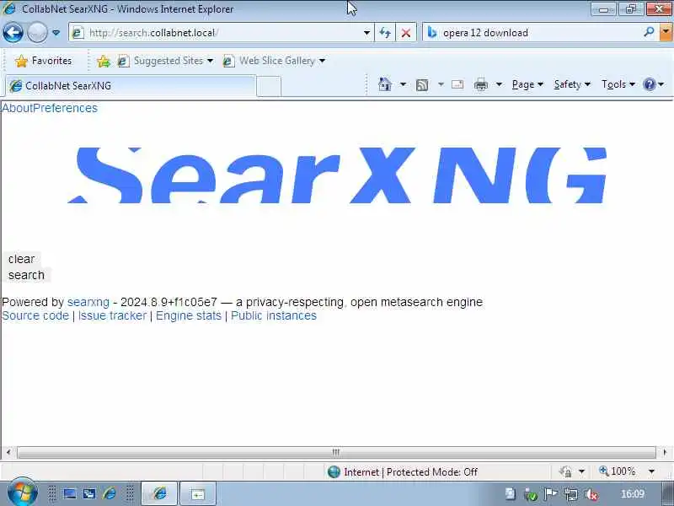
Task: Go back with the browser Back arrow
Action: click(13, 32)
